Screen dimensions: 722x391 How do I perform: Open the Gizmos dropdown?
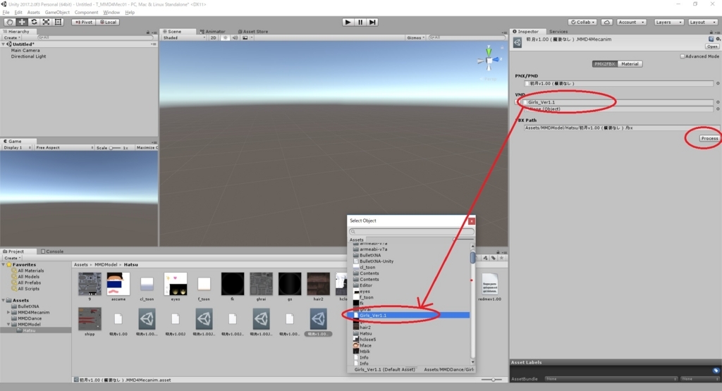click(415, 38)
